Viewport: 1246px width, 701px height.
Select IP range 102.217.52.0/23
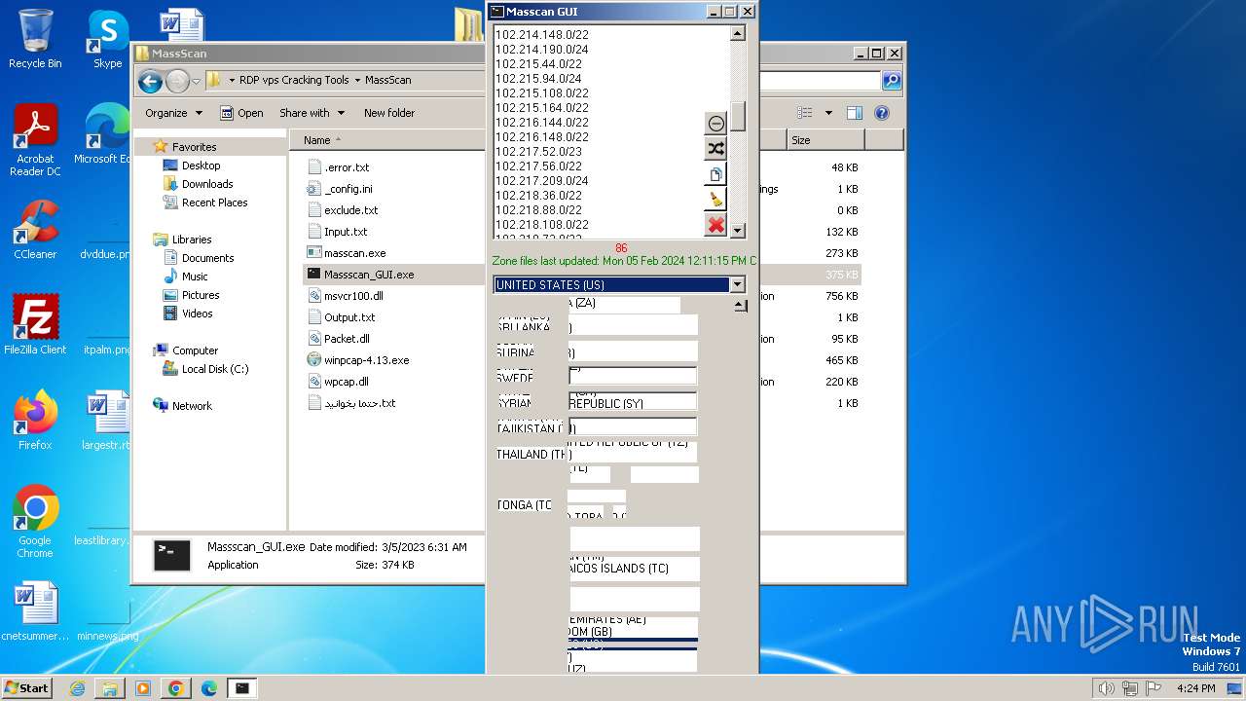click(538, 151)
